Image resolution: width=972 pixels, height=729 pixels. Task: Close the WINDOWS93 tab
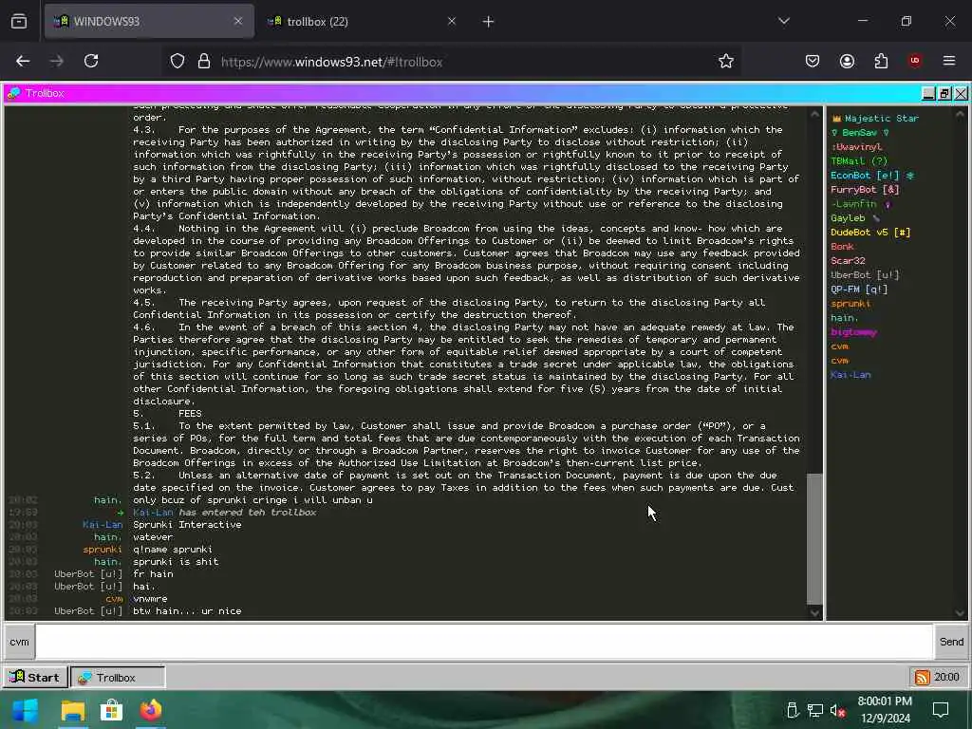238,21
